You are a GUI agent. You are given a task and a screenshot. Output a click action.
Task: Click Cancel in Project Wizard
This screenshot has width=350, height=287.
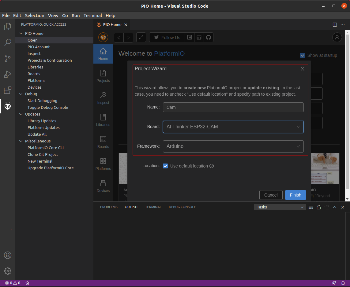coord(271,195)
